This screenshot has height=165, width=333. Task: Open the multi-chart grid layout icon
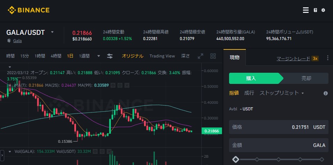pyautogui.click(x=213, y=56)
